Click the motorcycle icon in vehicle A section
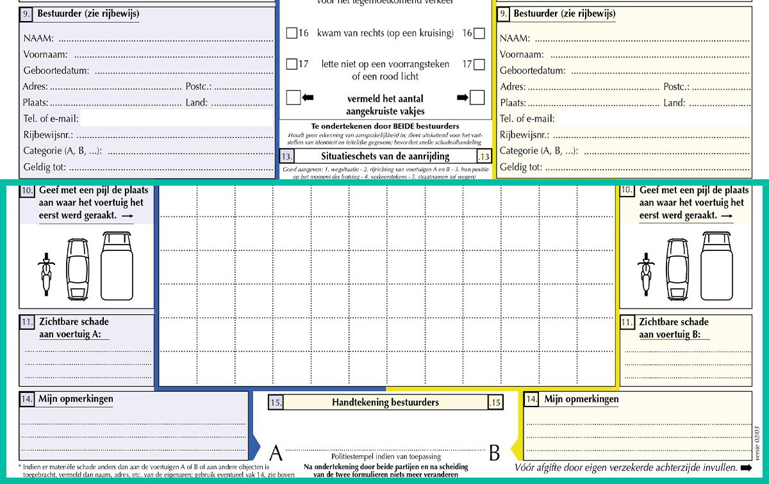The width and height of the screenshot is (769, 484). 45,274
